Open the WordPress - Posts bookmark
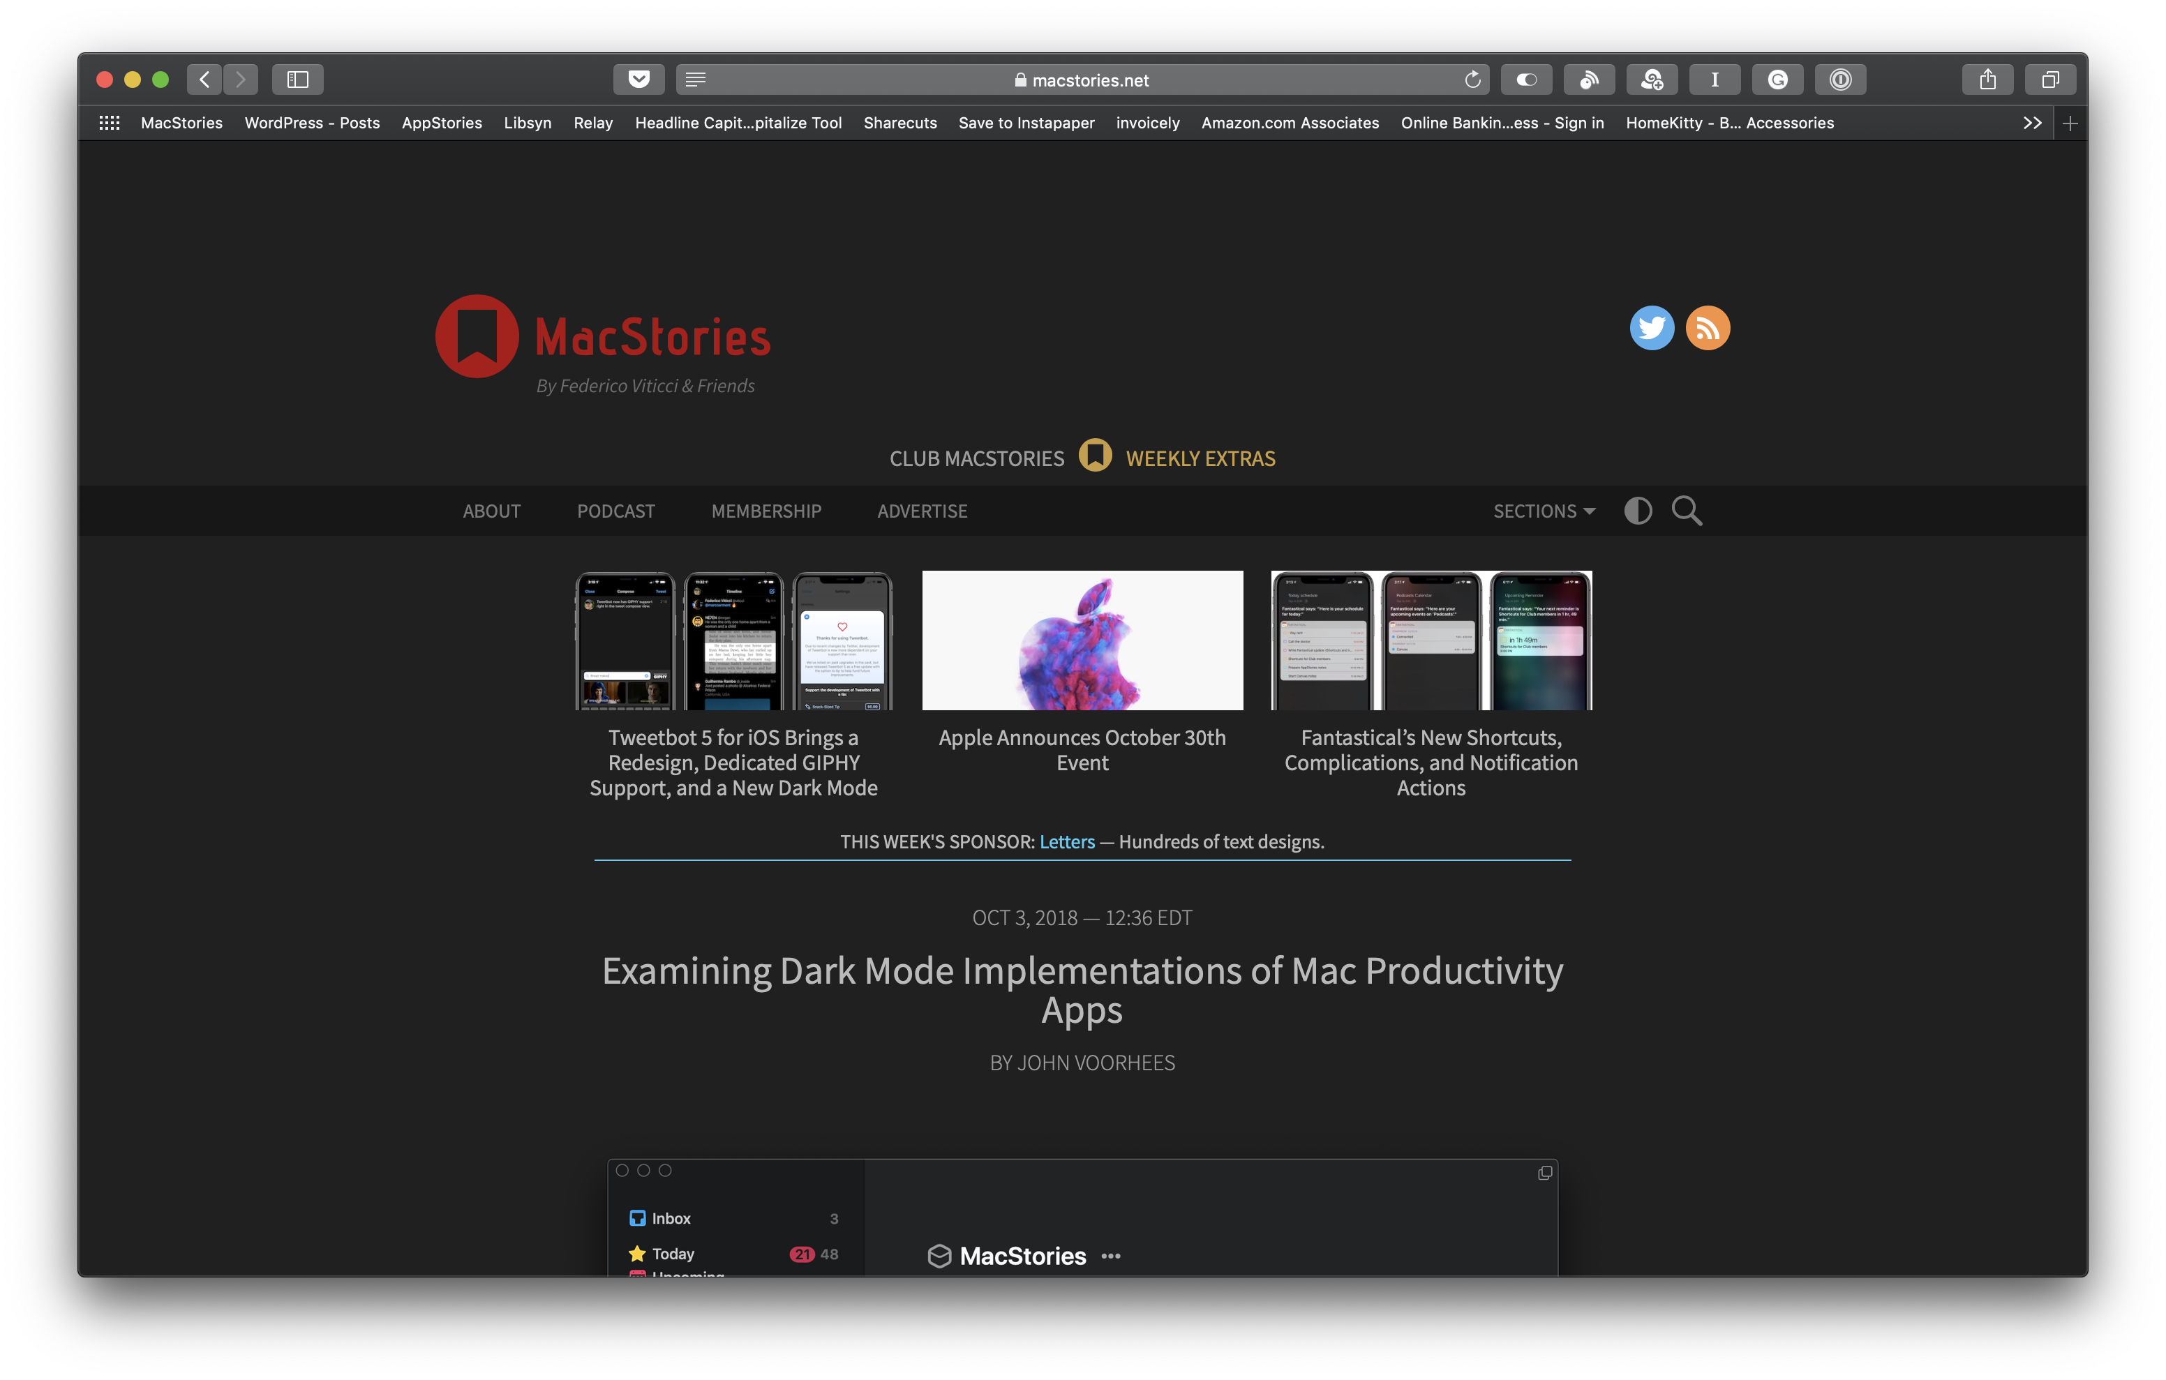The width and height of the screenshot is (2166, 1380). tap(312, 123)
